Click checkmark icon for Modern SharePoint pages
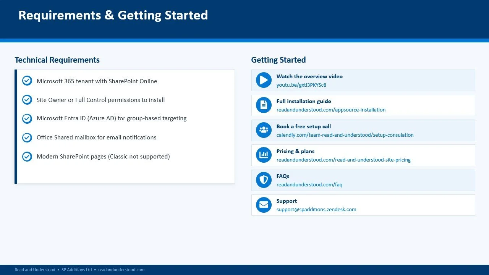 [27, 156]
